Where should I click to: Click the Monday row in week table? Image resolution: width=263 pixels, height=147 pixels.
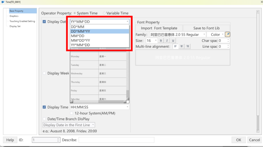98,56
